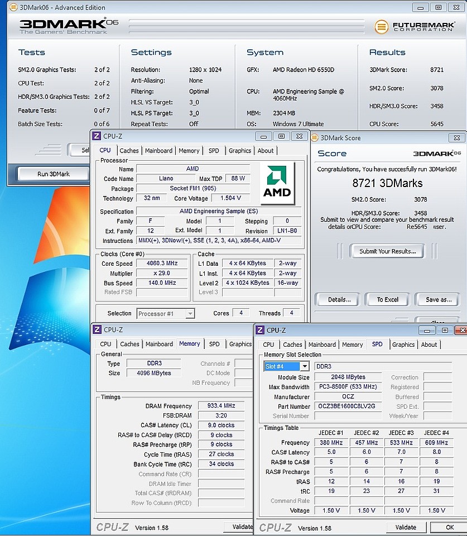467x536 pixels.
Task: Minimize the top CPU-Z processor window
Action: [263, 136]
